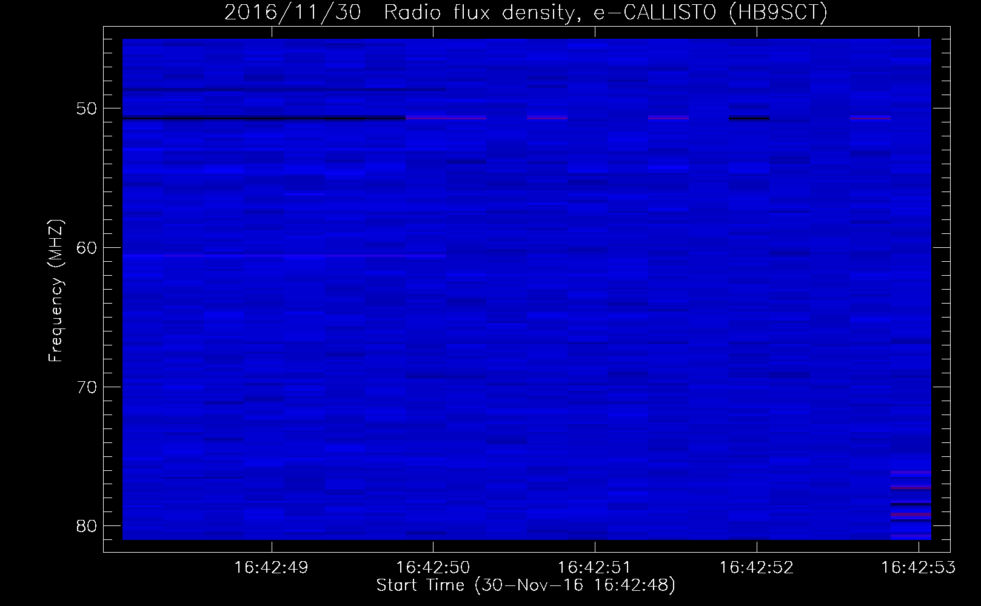Click the time label '16:42:52'

pyautogui.click(x=757, y=568)
